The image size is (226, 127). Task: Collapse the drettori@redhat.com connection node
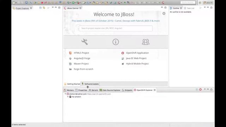65,94
